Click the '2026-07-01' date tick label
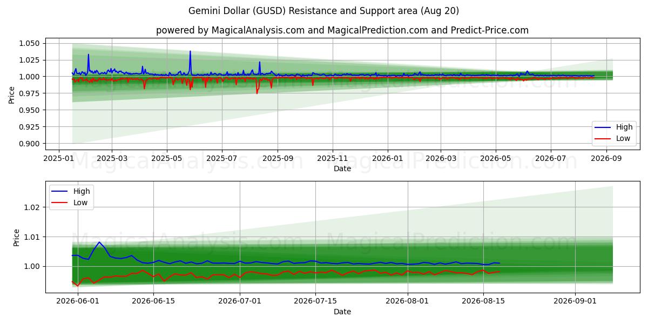Viewport: 648px width, 324px height. [x=240, y=301]
